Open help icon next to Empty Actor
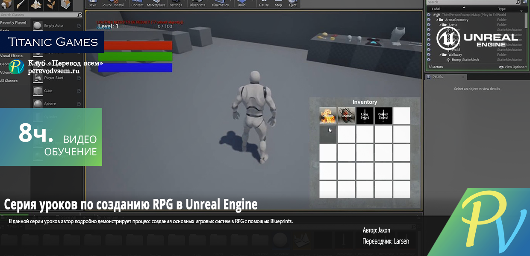Viewport: 530px width, 256px height. click(79, 26)
